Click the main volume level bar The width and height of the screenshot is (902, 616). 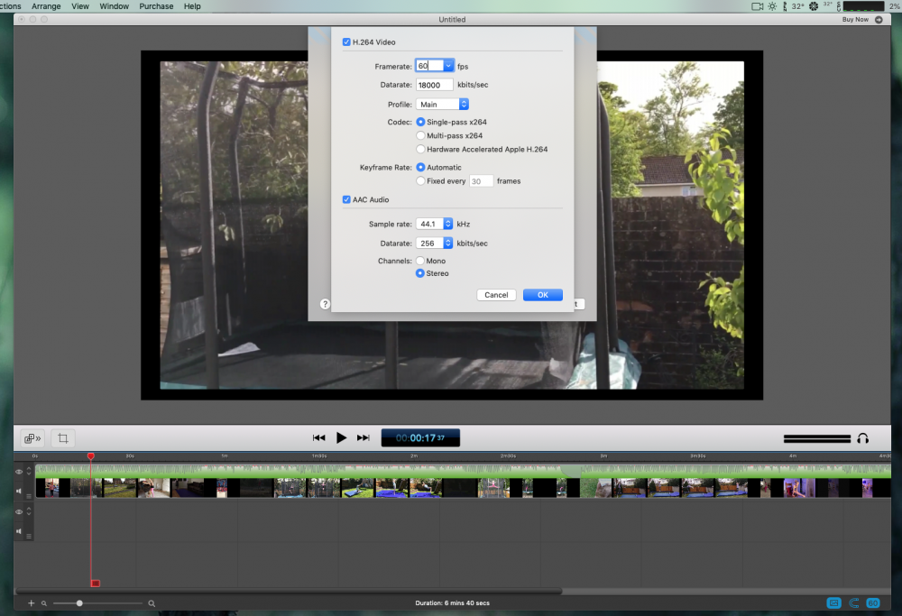tap(817, 439)
